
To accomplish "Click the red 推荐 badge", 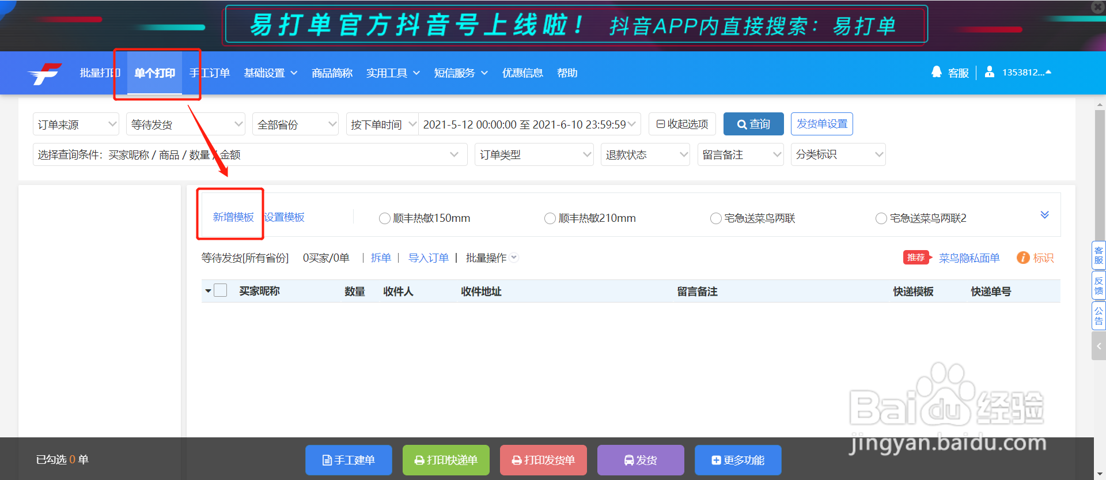I will pos(916,258).
